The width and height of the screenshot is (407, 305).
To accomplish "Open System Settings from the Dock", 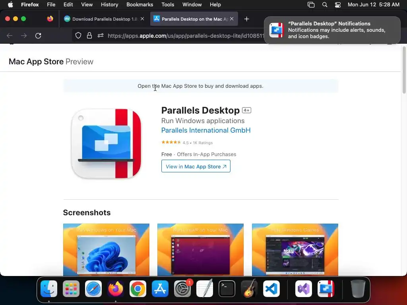I will pos(182,289).
